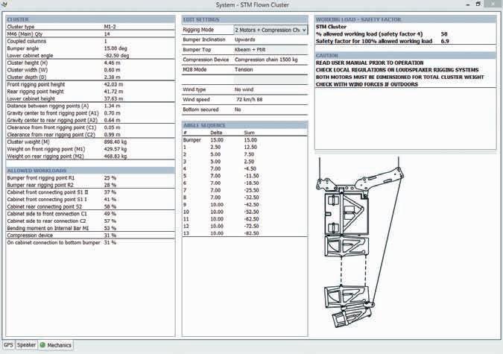The height and width of the screenshot is (354, 503).
Task: Click READ USER MANUAL PRIOR TO OPERATION caution
Action: click(x=370, y=63)
